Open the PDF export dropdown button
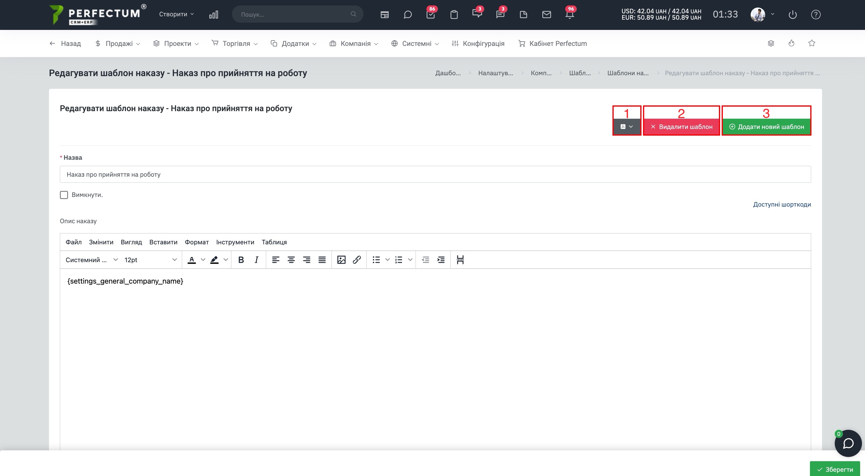865x476 pixels. (627, 127)
